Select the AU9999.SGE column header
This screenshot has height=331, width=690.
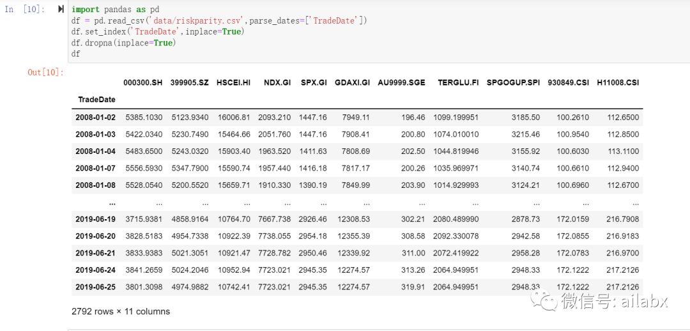click(x=401, y=82)
